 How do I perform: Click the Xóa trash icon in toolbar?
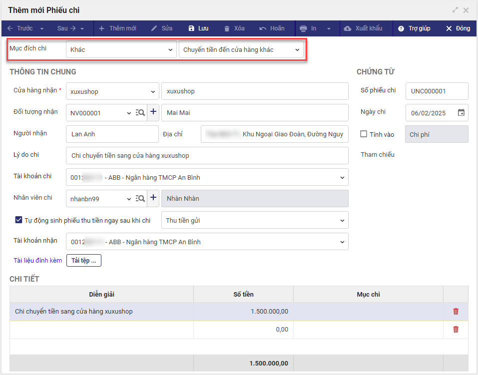click(227, 28)
